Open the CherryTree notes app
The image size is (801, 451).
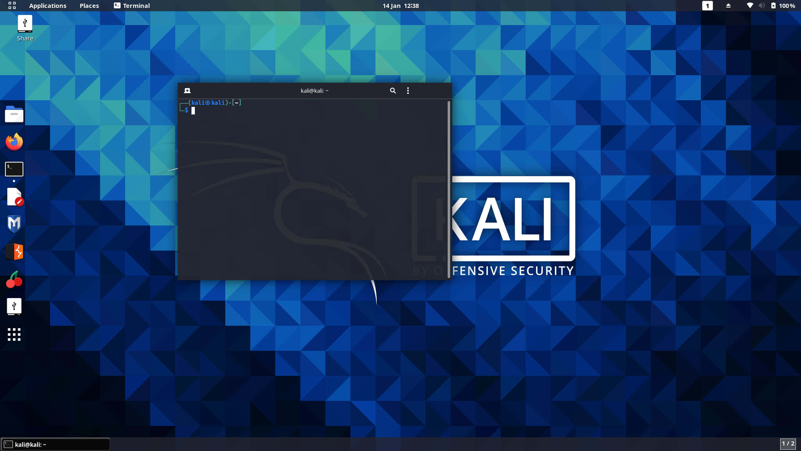pos(14,279)
